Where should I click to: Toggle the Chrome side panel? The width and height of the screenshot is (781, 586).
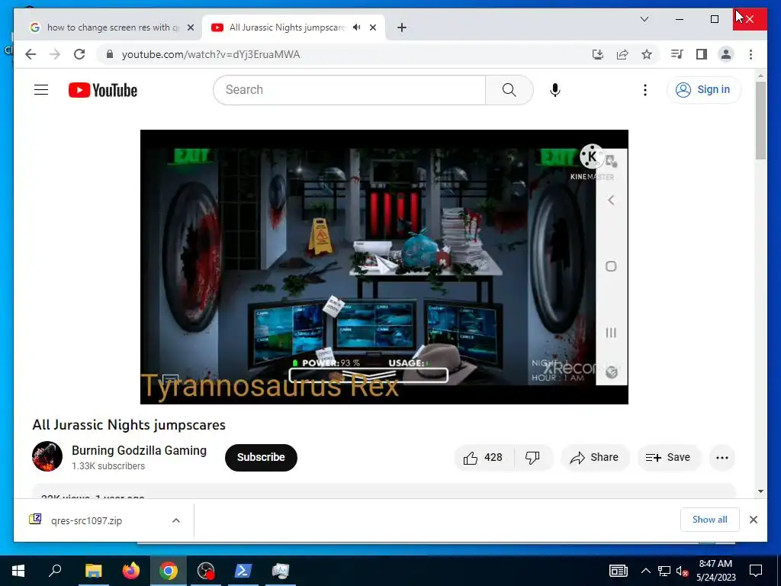(702, 54)
